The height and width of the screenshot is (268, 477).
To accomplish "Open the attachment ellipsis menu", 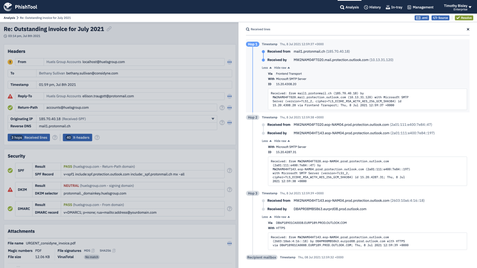I will click(230, 243).
